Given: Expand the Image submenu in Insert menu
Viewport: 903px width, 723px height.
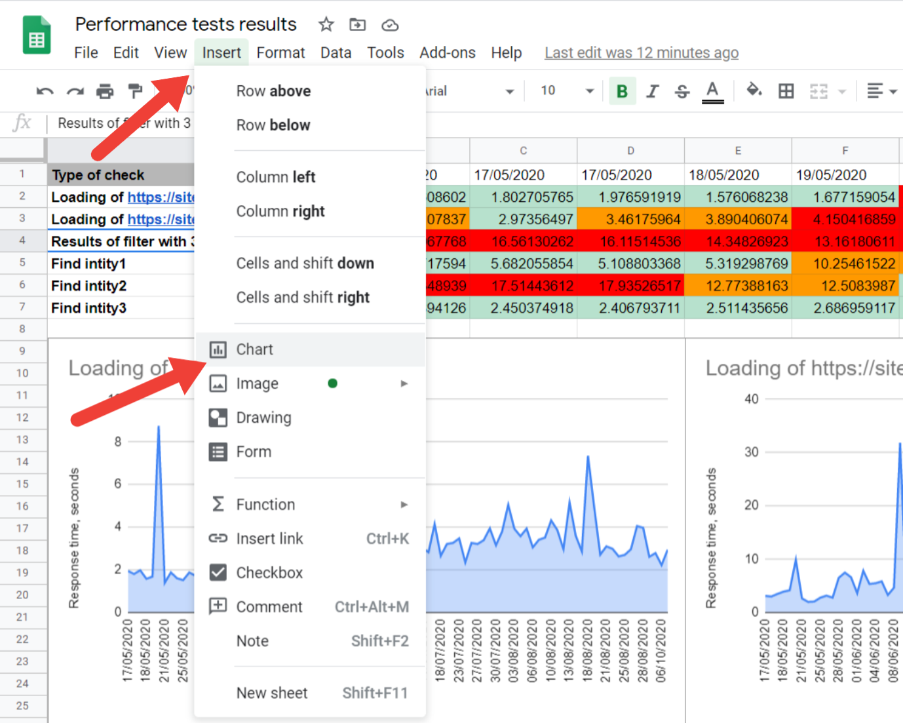Looking at the screenshot, I should (404, 383).
